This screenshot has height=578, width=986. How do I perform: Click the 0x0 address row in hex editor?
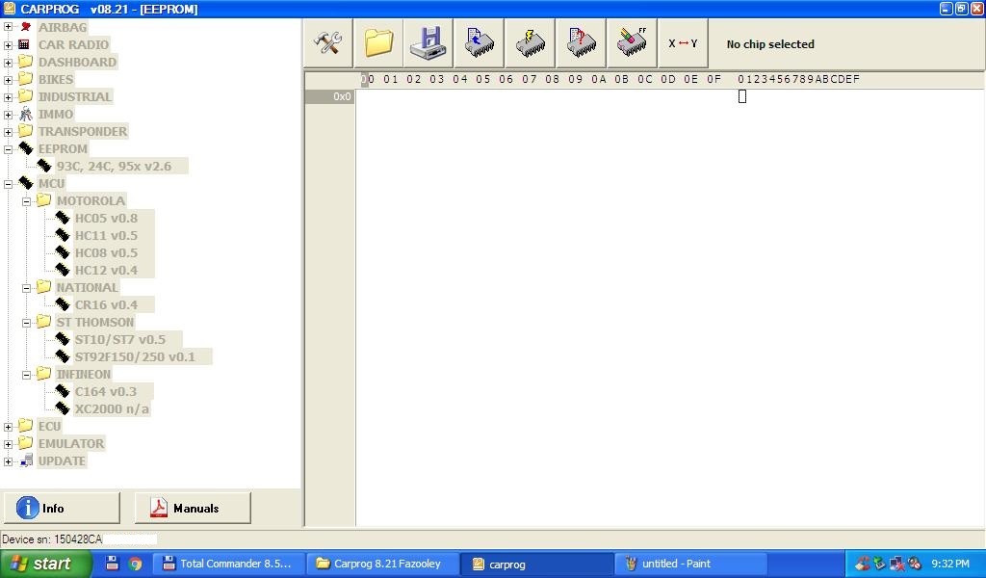330,96
